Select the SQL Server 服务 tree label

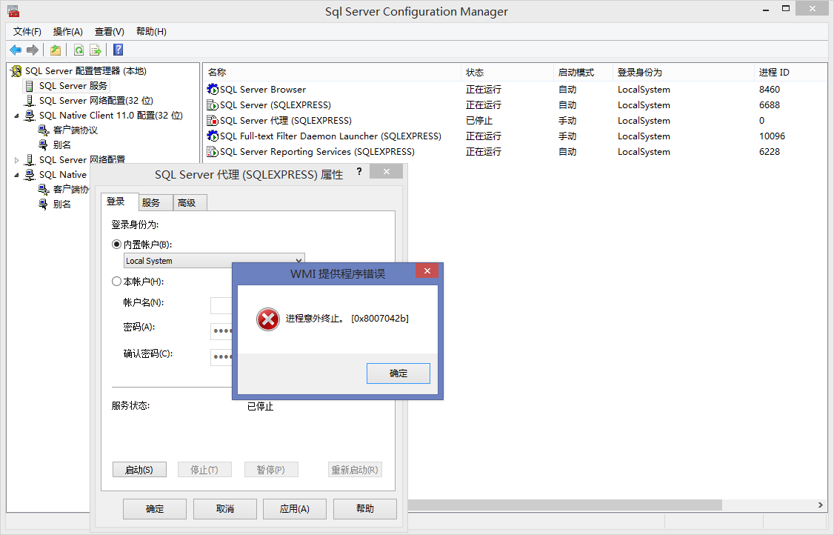[x=73, y=86]
